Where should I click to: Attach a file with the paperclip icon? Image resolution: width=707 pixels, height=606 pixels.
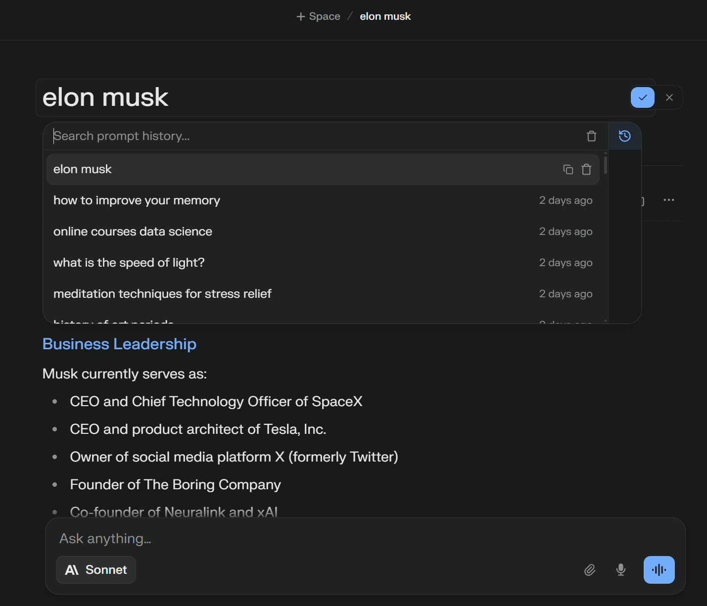tap(590, 570)
